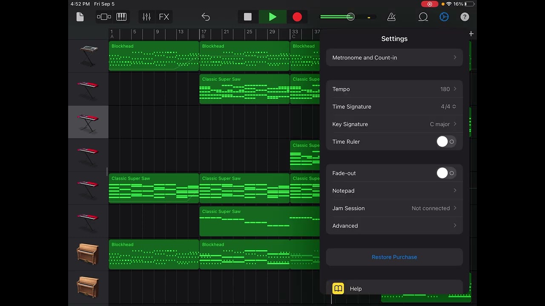Select the first upright piano track
The width and height of the screenshot is (545, 306).
(89, 255)
